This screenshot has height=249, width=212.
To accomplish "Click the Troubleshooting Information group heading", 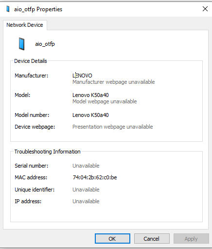I will point(48,152).
